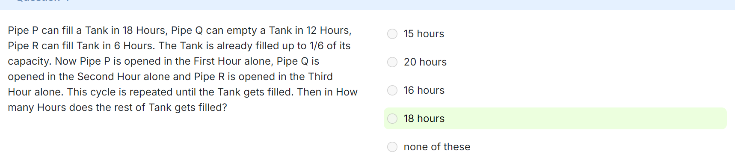Click the light blue question header bar
The height and width of the screenshot is (158, 735).
point(367,4)
